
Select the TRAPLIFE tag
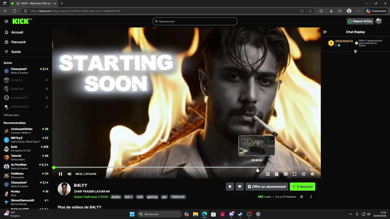[x=178, y=197]
